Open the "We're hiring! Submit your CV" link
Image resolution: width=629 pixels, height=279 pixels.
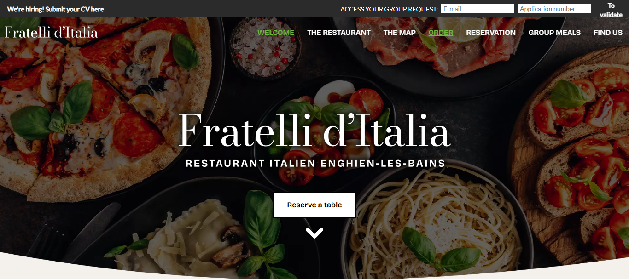pos(55,9)
